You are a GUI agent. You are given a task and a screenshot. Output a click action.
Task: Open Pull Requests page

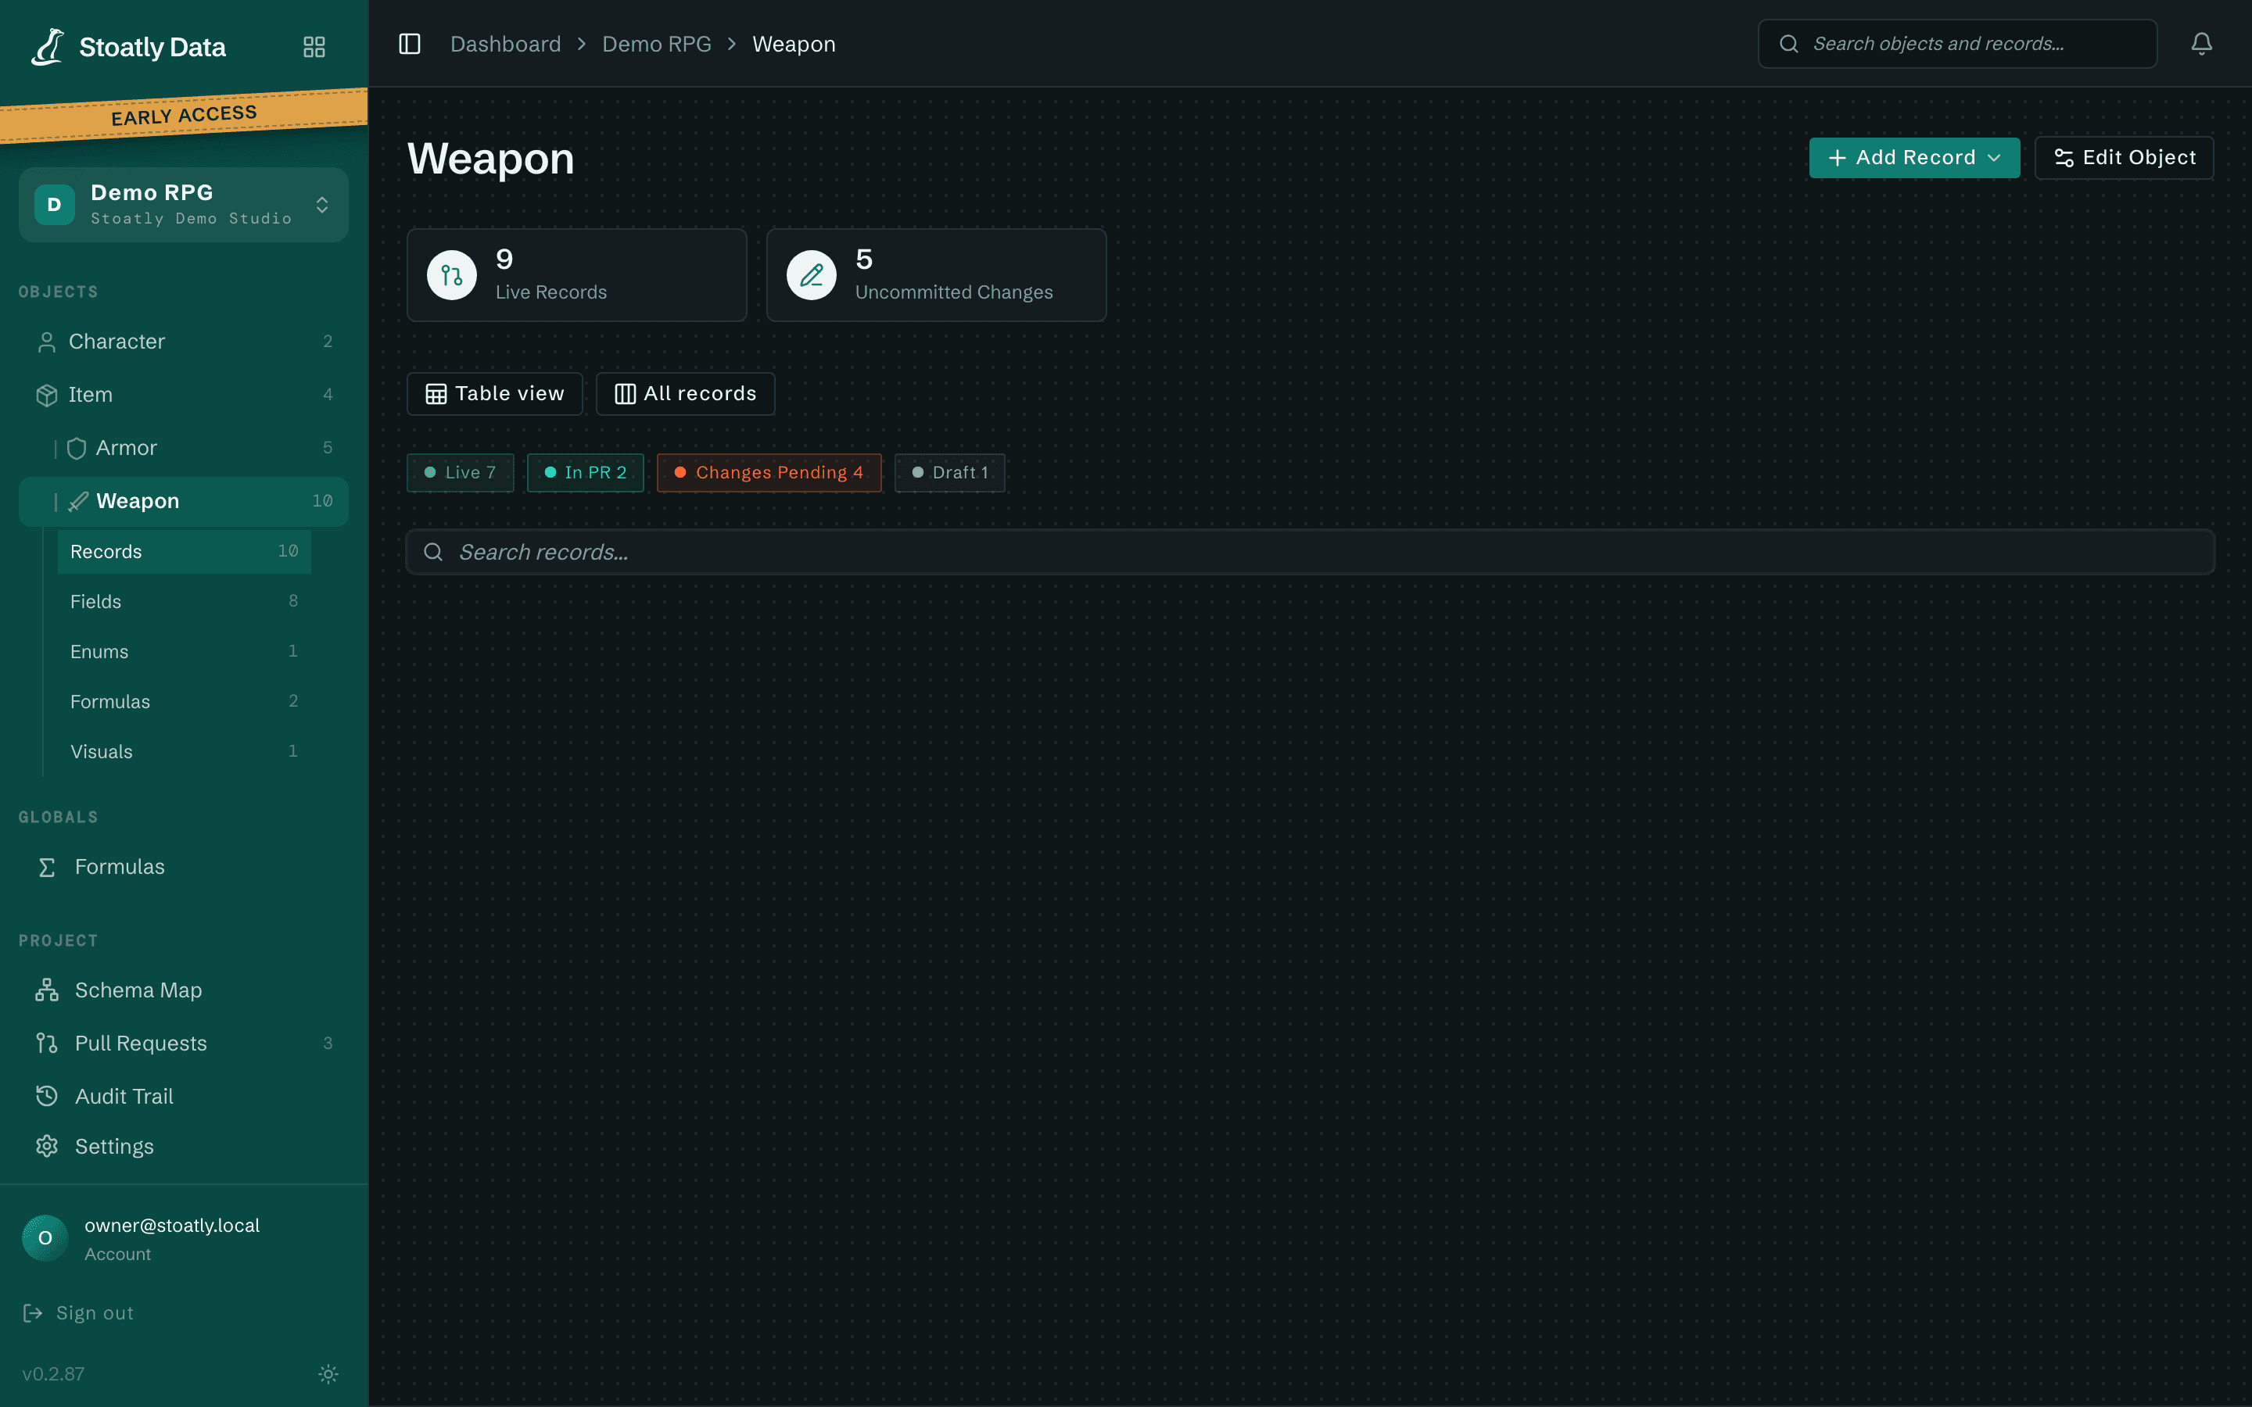[183, 1044]
